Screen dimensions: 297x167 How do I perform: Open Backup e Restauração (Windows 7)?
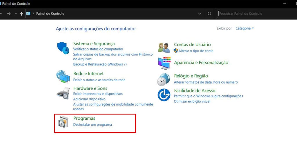tap(100, 64)
